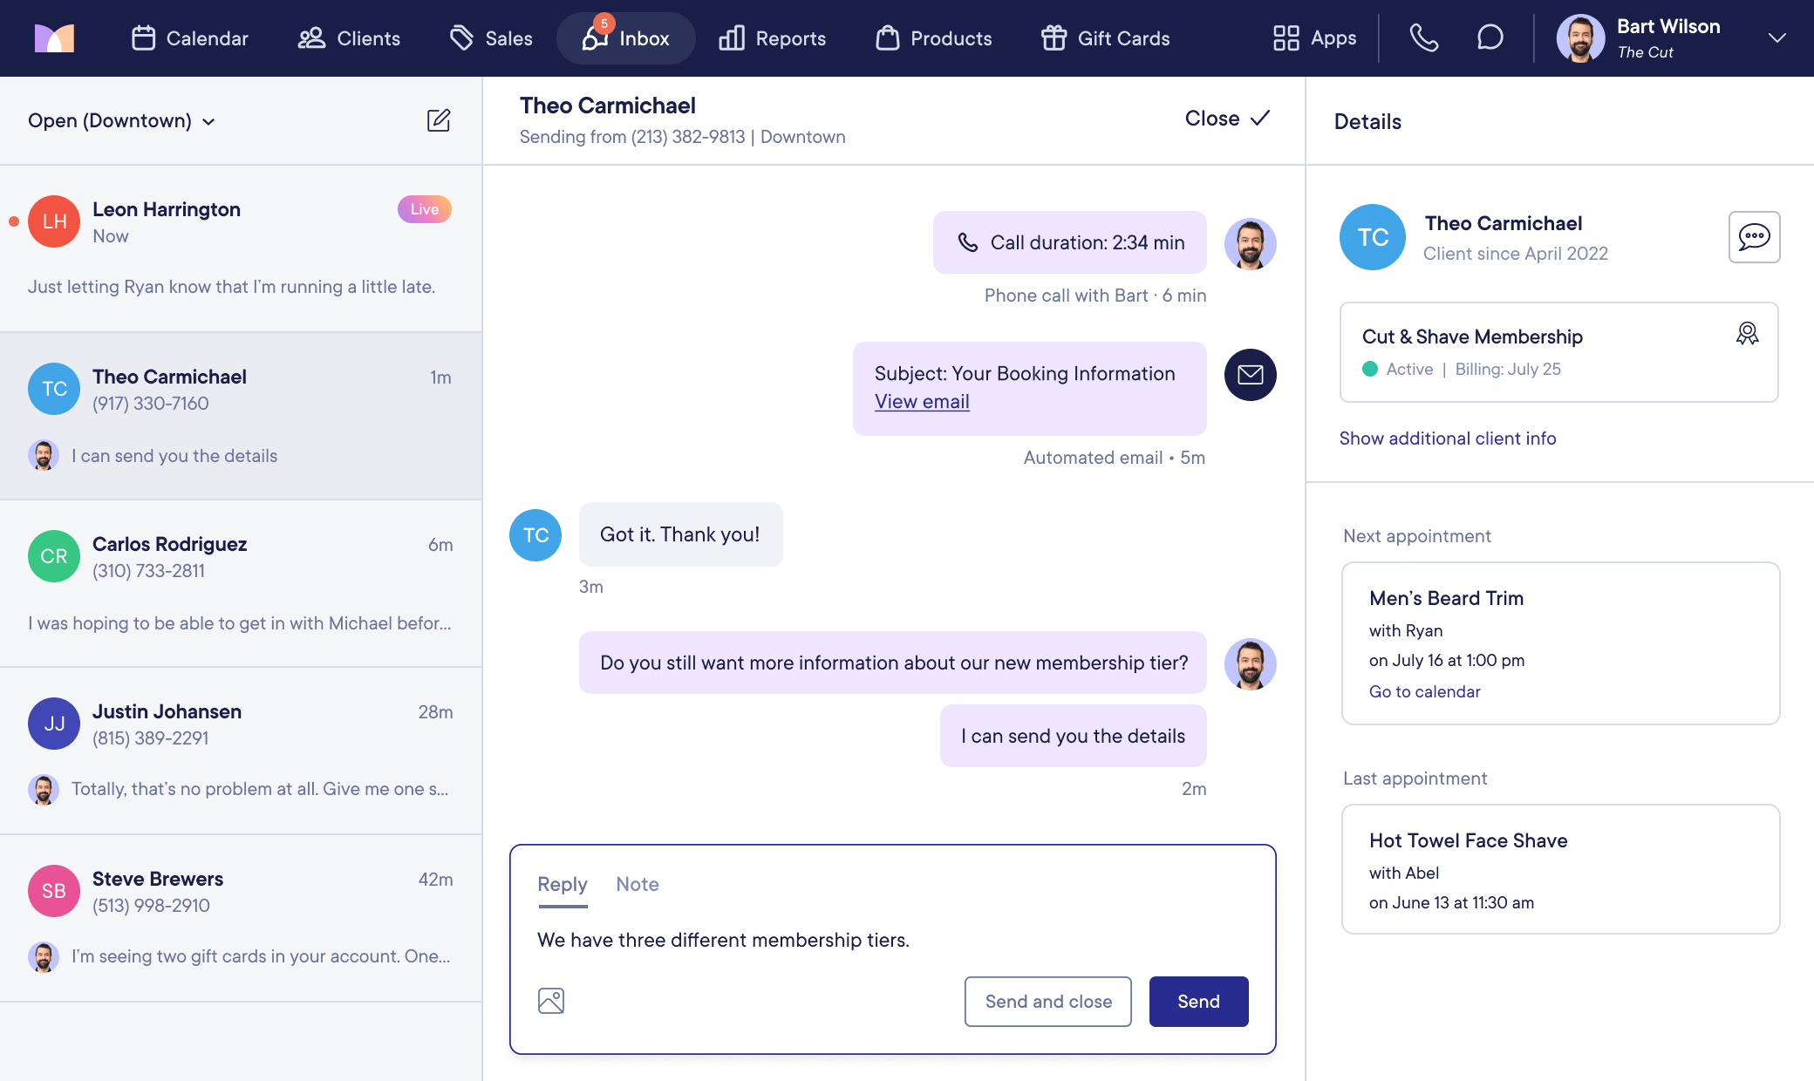
Task: Mark conversation closed with Close checkmark
Action: (x=1226, y=119)
